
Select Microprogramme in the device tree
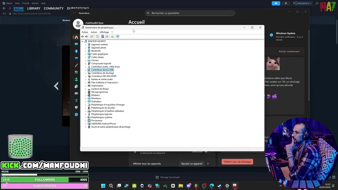click(x=100, y=92)
